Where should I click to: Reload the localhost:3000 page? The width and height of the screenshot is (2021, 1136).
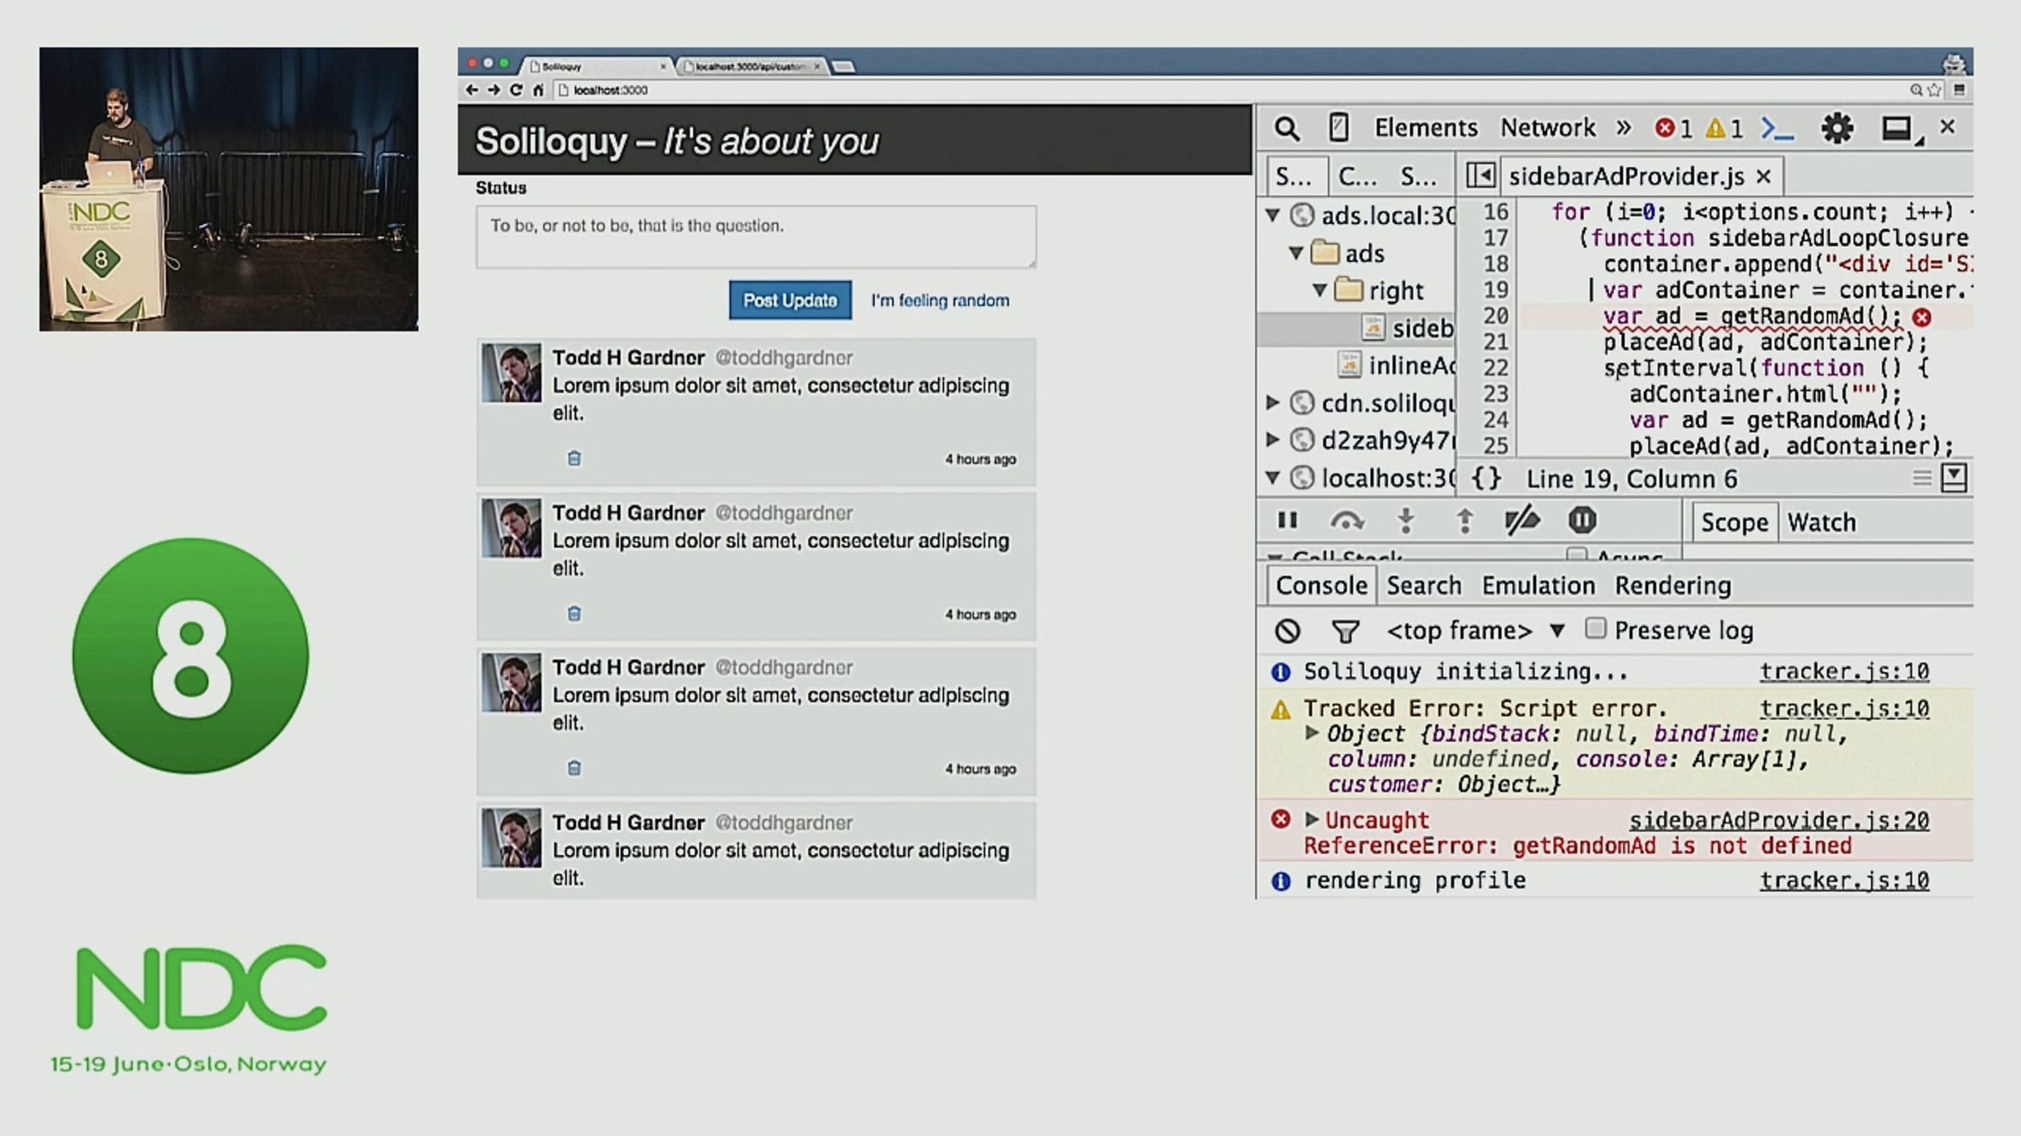click(x=516, y=90)
